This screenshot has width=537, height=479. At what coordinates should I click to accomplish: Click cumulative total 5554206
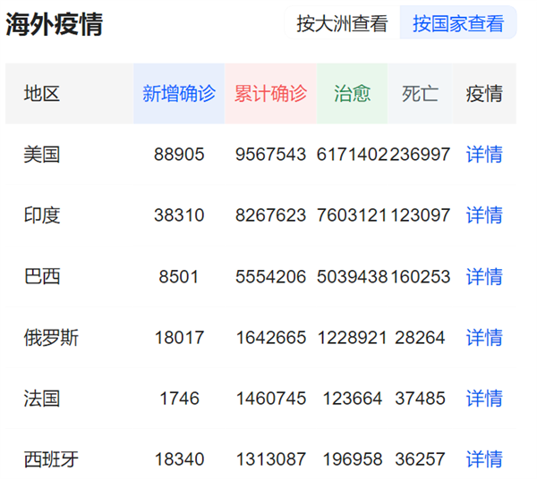tap(270, 277)
